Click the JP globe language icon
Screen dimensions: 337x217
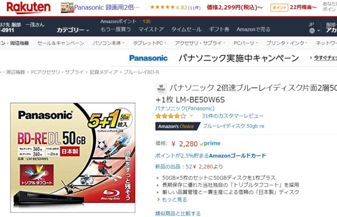(x=312, y=31)
